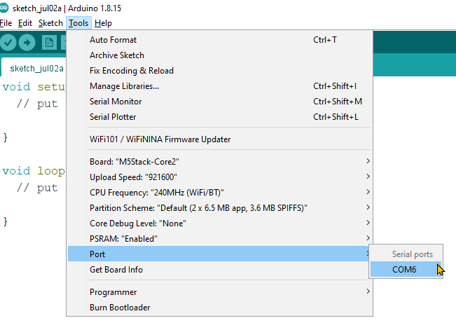The height and width of the screenshot is (323, 456).
Task: Click the New sketch document icon
Action: pos(49,43)
